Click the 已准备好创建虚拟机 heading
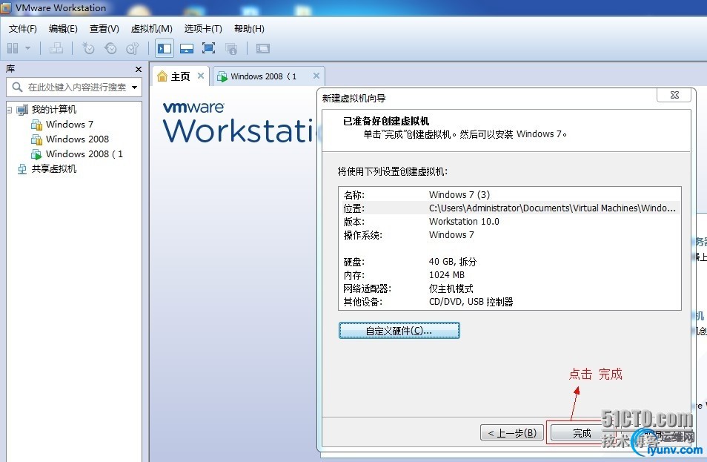 click(386, 121)
